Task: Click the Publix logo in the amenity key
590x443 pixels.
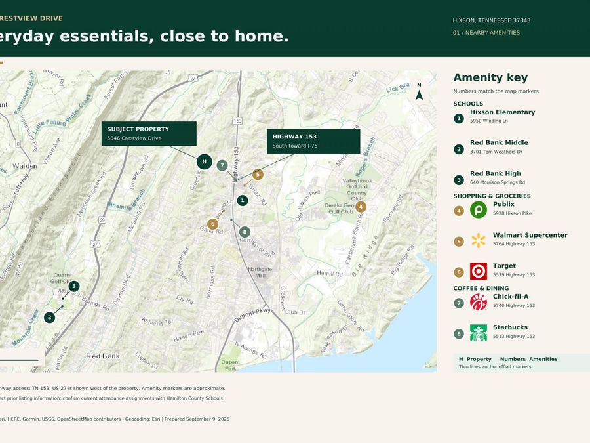Action: [479, 209]
